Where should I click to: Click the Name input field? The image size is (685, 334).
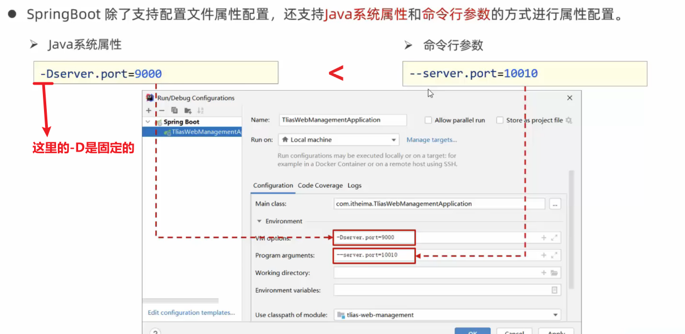(343, 120)
